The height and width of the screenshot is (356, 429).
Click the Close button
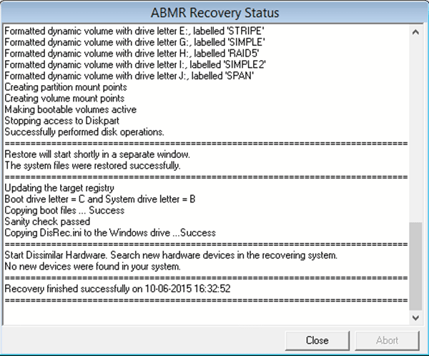click(317, 340)
